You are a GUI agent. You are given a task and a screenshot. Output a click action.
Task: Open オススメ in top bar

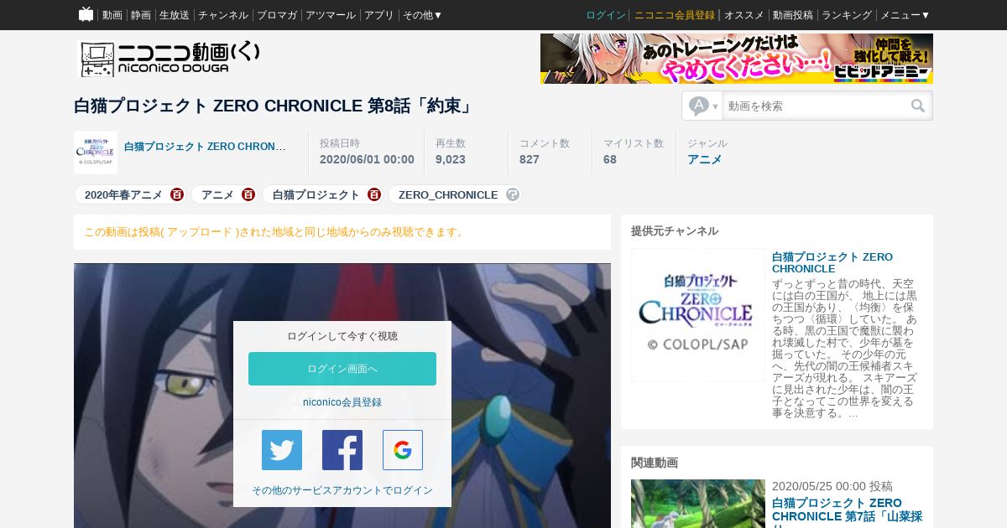click(744, 15)
